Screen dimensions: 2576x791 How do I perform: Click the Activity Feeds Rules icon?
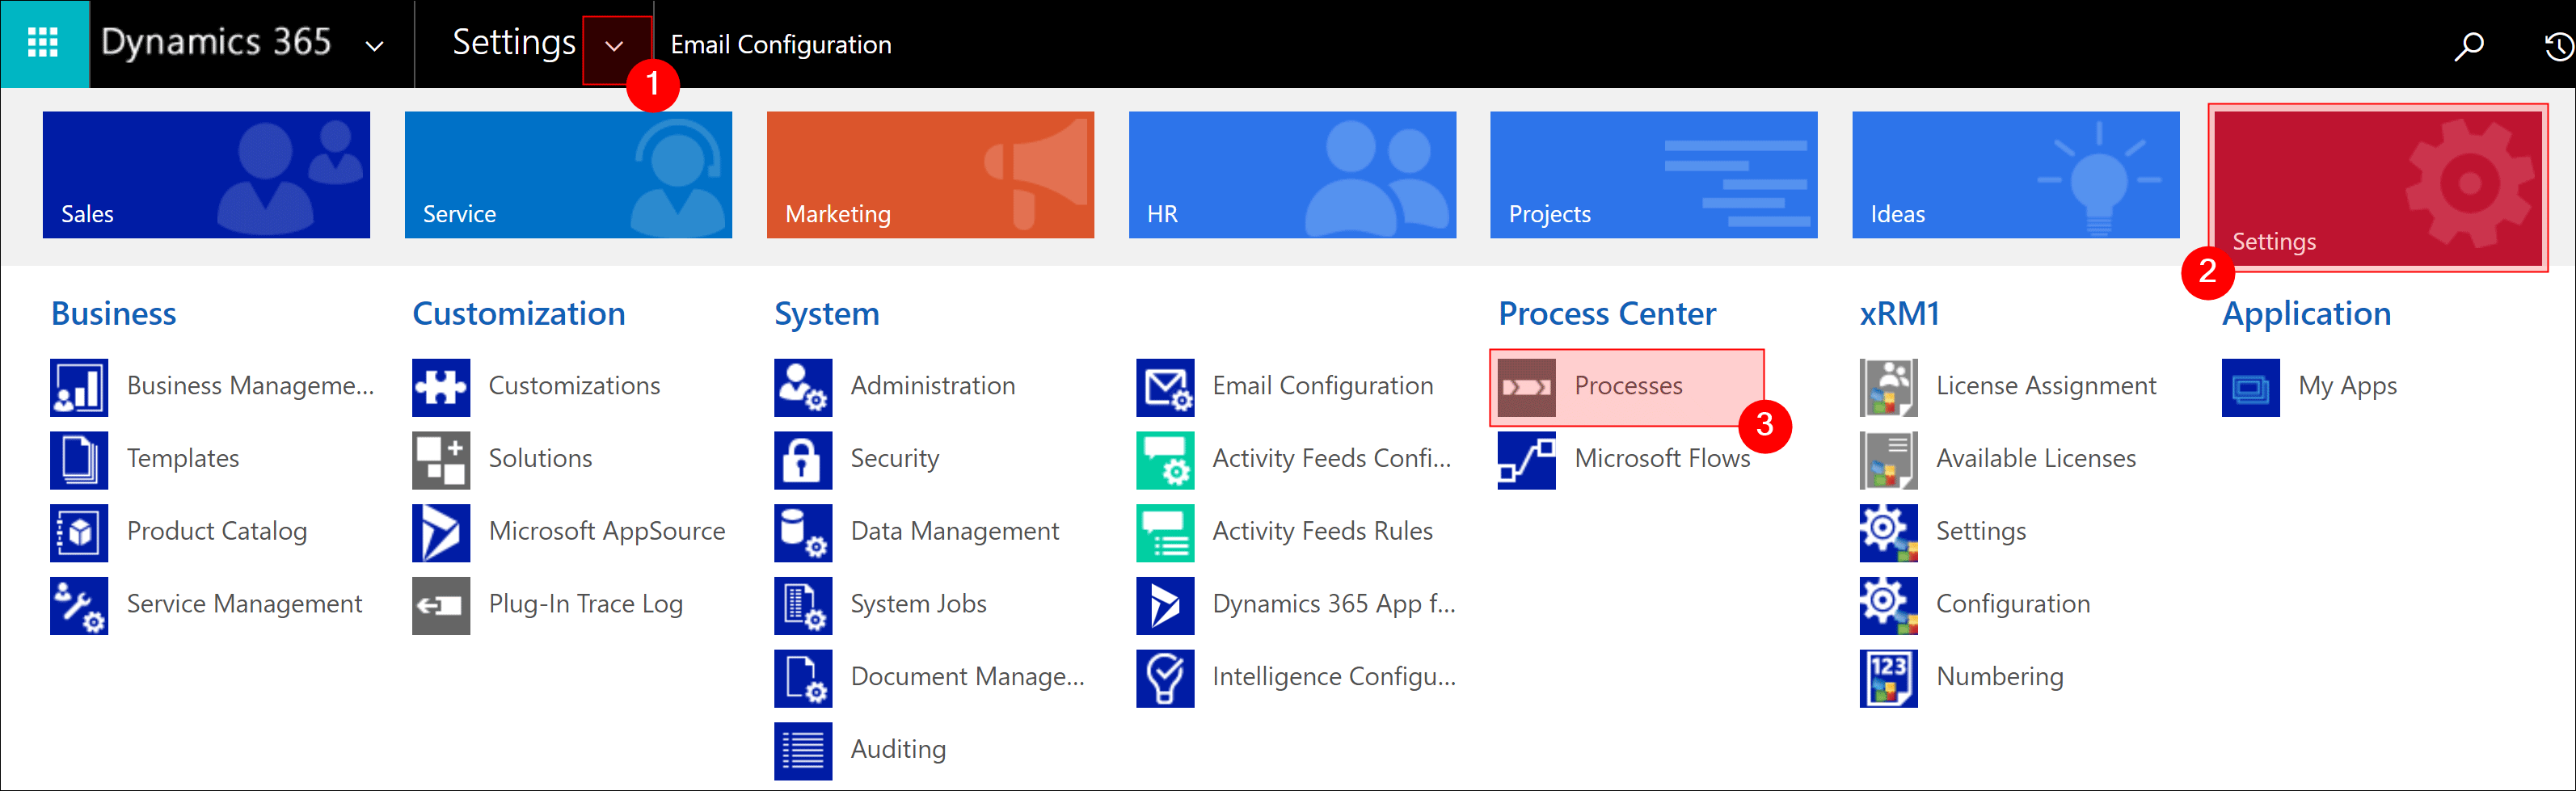(1165, 533)
